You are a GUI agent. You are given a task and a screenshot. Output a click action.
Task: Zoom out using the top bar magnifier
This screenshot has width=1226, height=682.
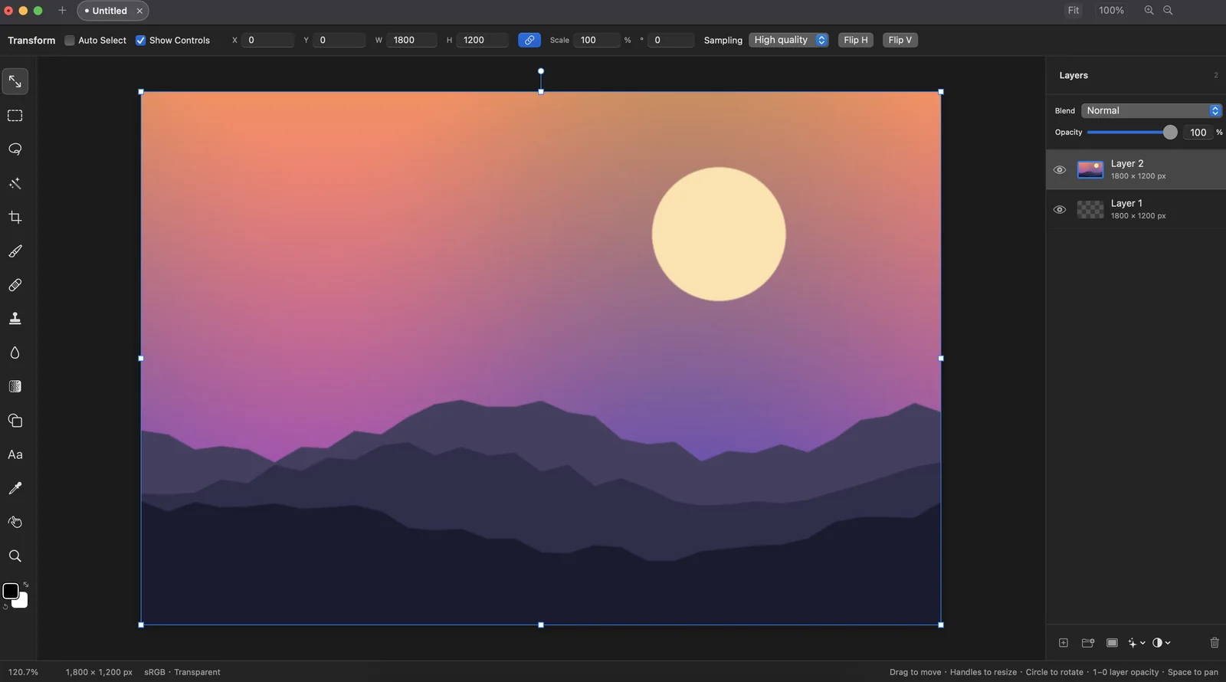coord(1168,11)
